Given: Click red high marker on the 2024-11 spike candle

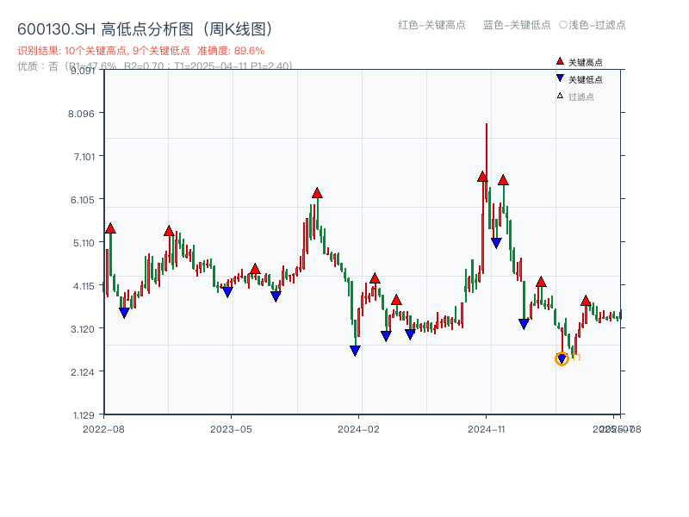Looking at the screenshot, I should click(x=482, y=177).
